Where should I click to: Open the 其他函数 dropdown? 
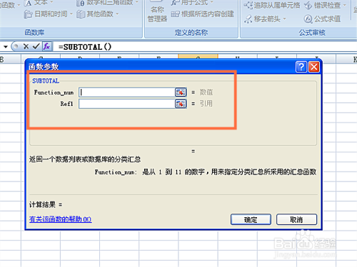point(98,14)
